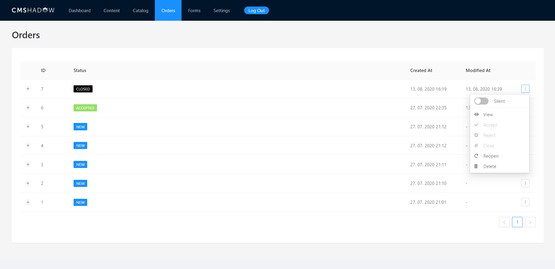
Task: Click the disabled Close menu entry
Action: pyautogui.click(x=500, y=145)
